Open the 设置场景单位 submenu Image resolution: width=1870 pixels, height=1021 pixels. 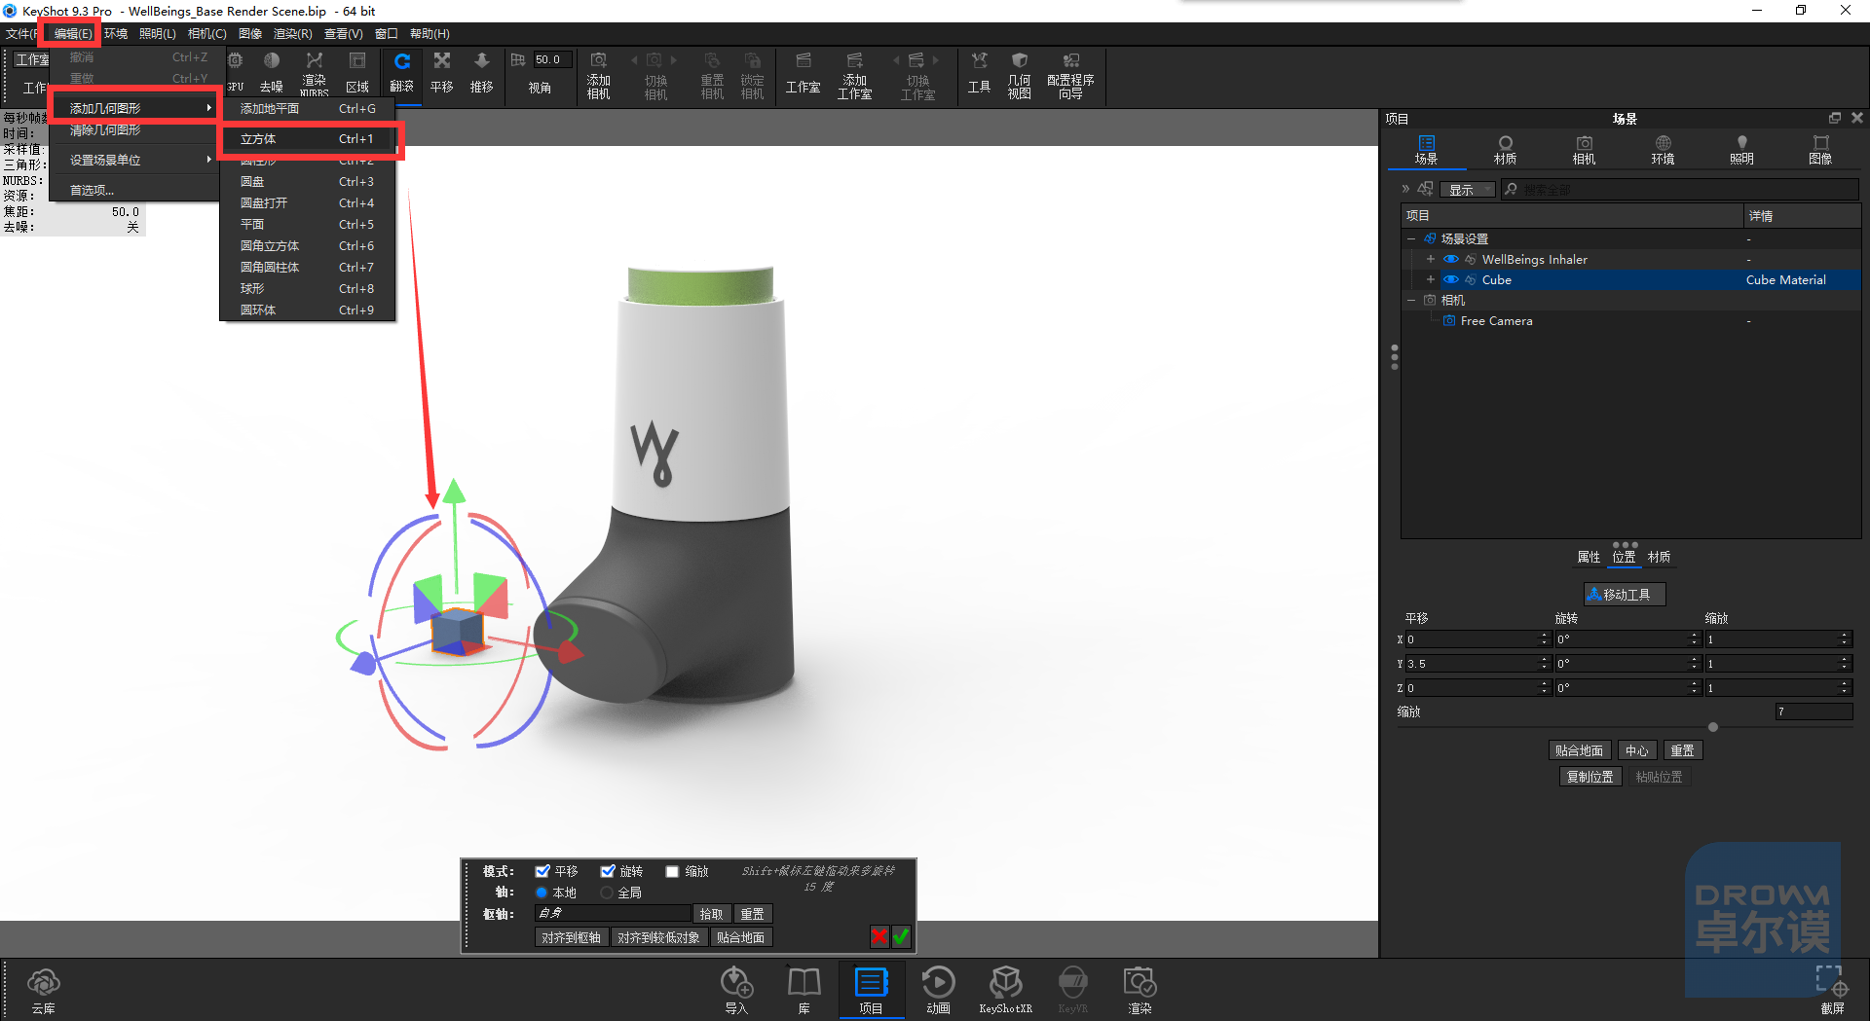pyautogui.click(x=134, y=161)
